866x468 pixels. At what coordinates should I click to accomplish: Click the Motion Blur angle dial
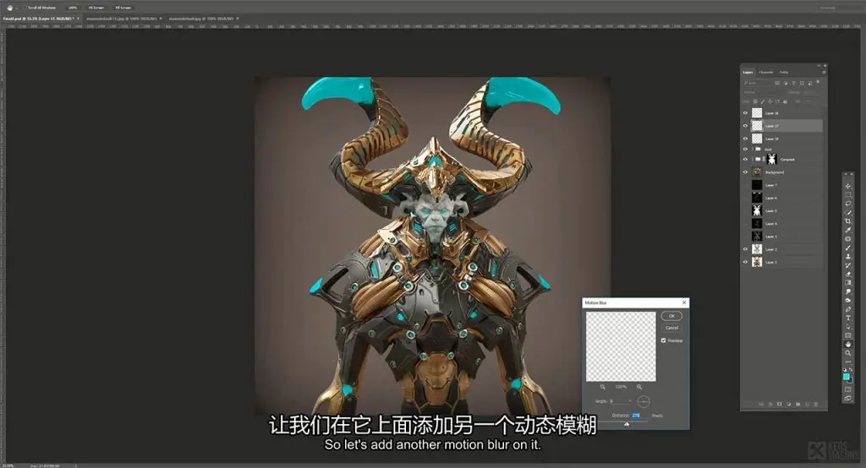click(x=644, y=401)
